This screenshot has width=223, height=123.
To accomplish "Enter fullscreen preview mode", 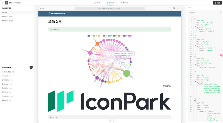I will point(178,8).
